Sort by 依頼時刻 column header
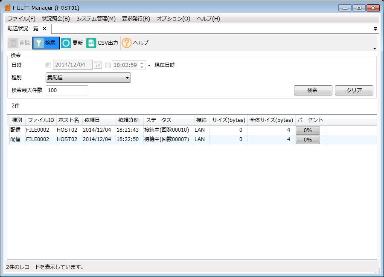Screen dimensions: 384x277 click(x=129, y=120)
